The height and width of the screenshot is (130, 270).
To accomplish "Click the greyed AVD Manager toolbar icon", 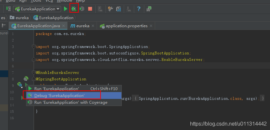I will point(100,9).
